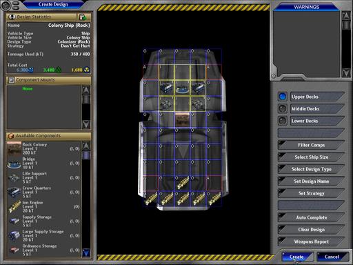The height and width of the screenshot is (265, 353).
Task: Pick the Bridge component in Available Components
Action: click(x=43, y=163)
